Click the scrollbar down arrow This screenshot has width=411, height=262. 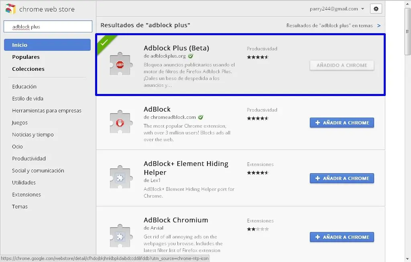click(x=408, y=259)
